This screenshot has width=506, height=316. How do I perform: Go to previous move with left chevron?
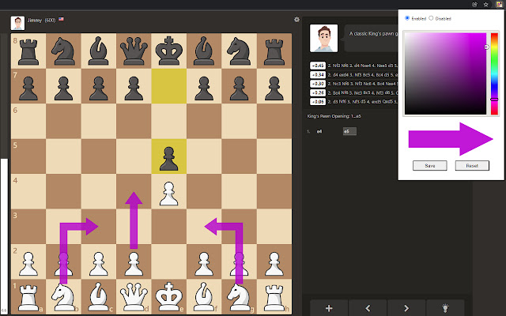coord(368,308)
